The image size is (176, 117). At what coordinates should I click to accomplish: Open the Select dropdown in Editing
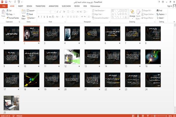[x=161, y=18]
